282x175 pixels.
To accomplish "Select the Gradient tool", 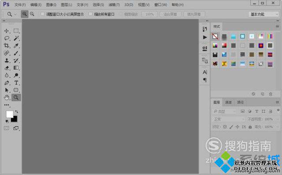I will [16, 68].
